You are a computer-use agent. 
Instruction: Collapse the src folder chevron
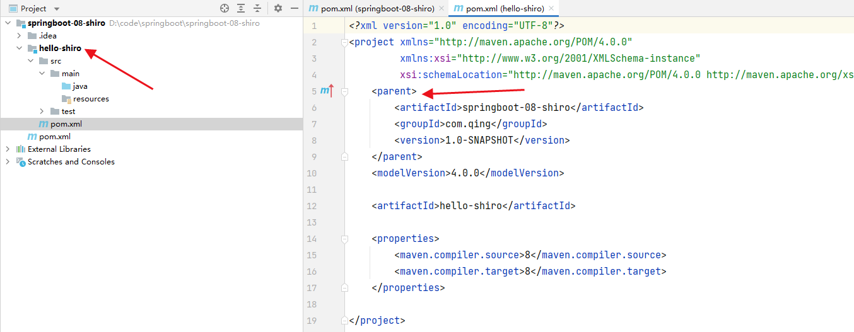pyautogui.click(x=31, y=61)
